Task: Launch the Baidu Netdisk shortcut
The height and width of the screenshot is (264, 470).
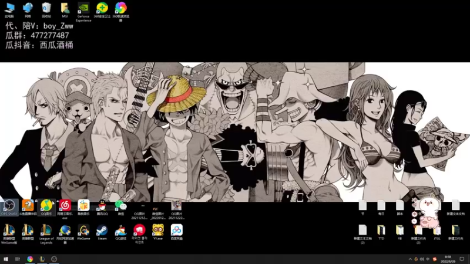Action: tap(177, 232)
